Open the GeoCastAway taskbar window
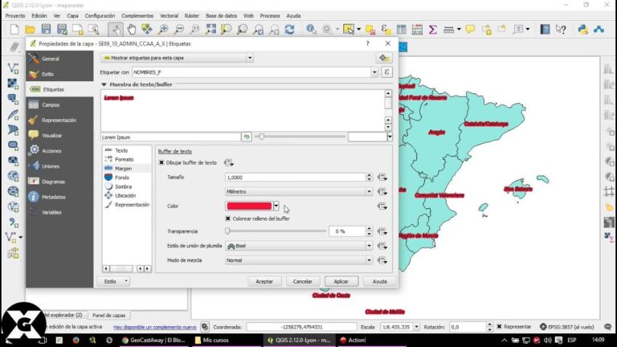The height and width of the screenshot is (347, 617). [x=153, y=340]
